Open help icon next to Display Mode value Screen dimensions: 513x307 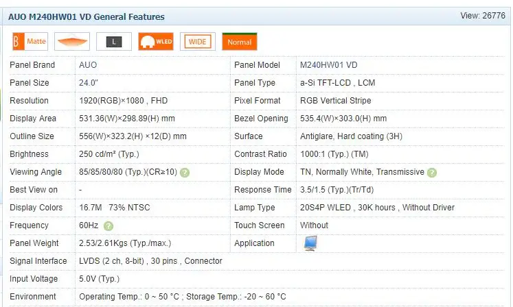(432, 173)
